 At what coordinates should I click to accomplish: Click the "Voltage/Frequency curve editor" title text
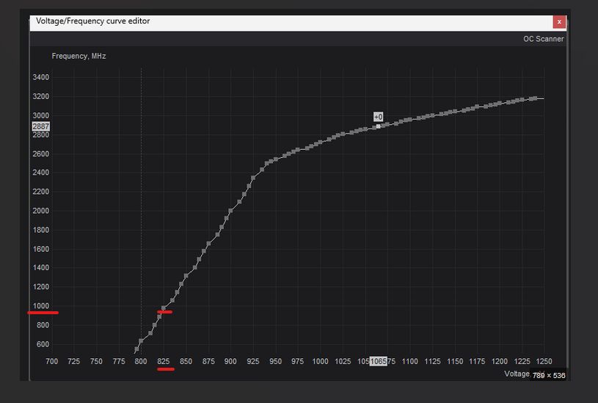[92, 21]
